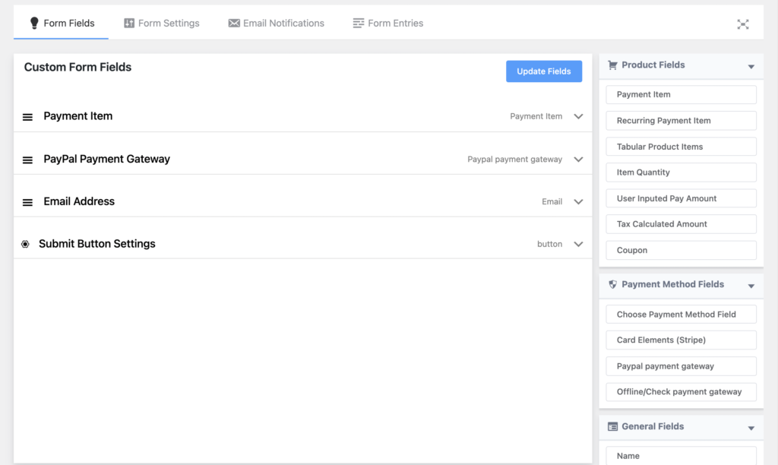Switch to the Form Settings tab
Viewport: 778px width, 465px height.
[x=162, y=23]
